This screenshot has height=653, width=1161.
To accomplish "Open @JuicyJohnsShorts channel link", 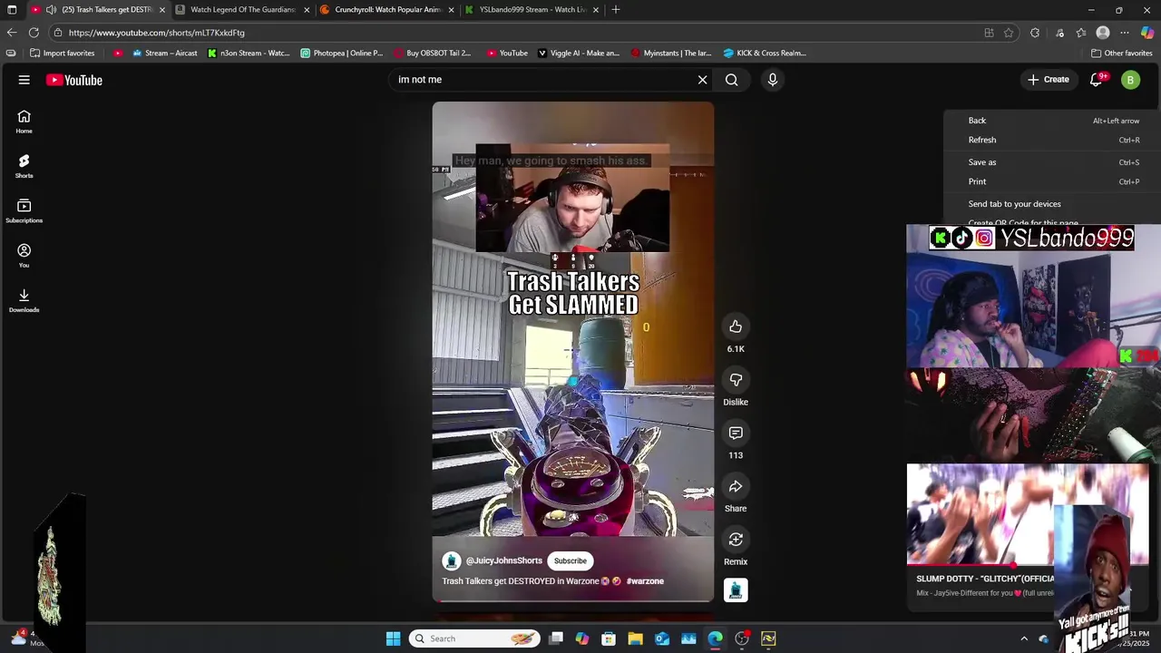I will click(x=503, y=560).
